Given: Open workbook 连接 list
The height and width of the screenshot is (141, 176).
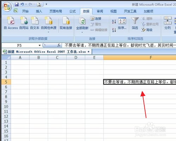Looking at the screenshot, I should (96, 19).
